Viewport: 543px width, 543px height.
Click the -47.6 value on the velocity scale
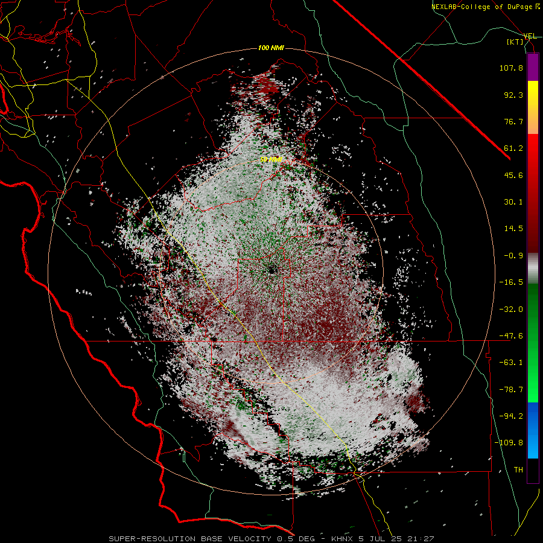click(511, 336)
